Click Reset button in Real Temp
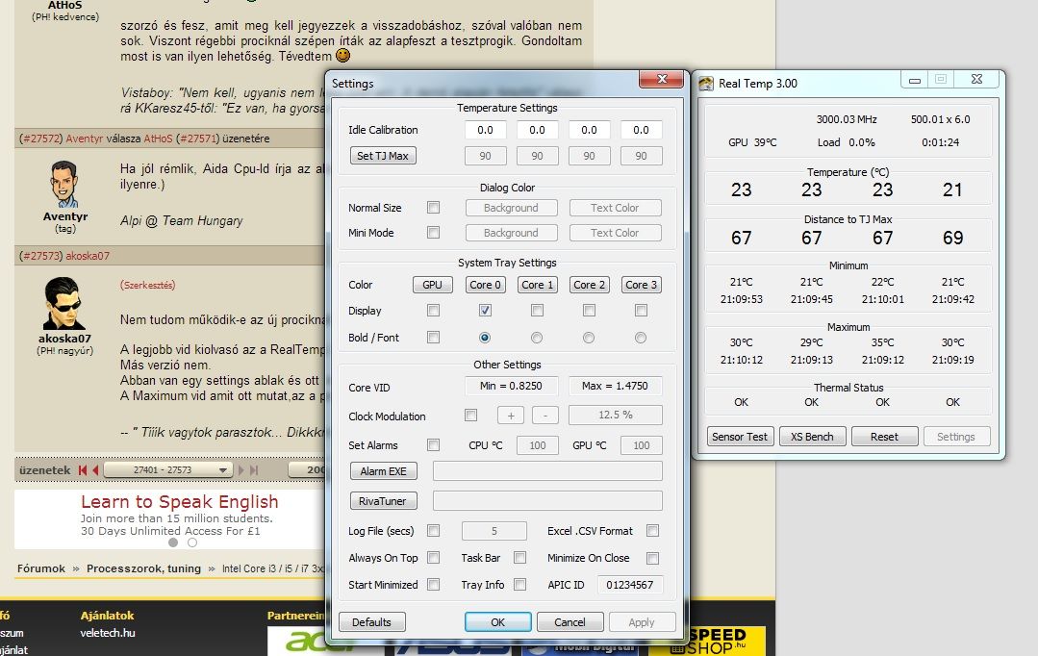 pyautogui.click(x=884, y=437)
